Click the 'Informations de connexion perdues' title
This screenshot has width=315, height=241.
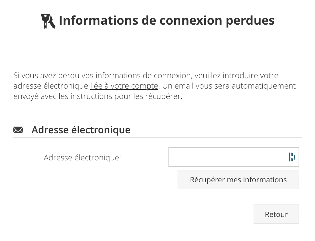[167, 20]
